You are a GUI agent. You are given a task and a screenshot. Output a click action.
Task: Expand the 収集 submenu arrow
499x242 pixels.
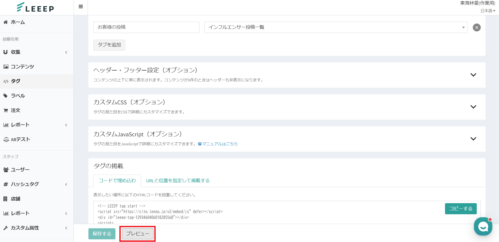point(66,52)
